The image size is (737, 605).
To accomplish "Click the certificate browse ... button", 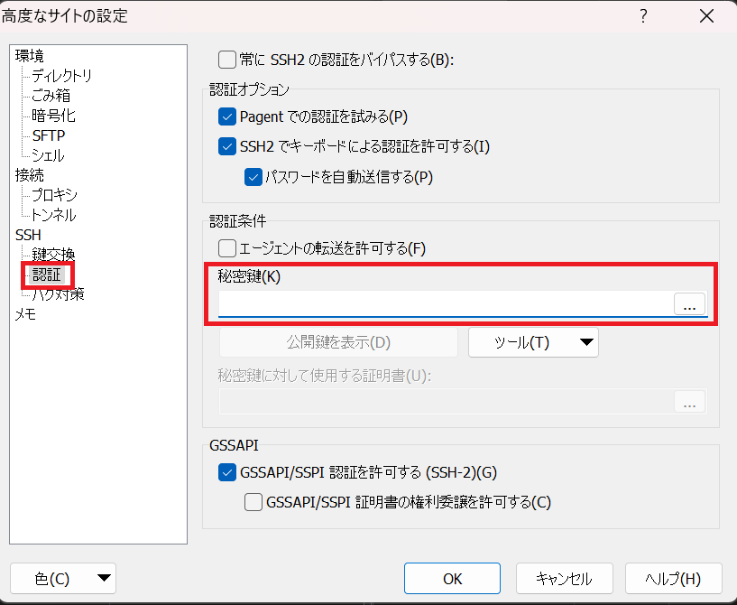I will point(689,401).
